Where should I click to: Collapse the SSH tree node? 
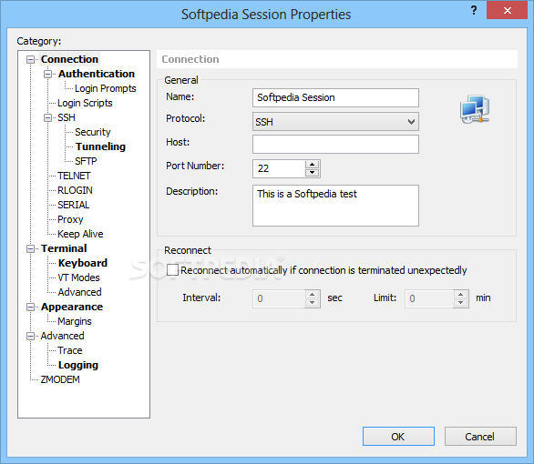pos(47,117)
